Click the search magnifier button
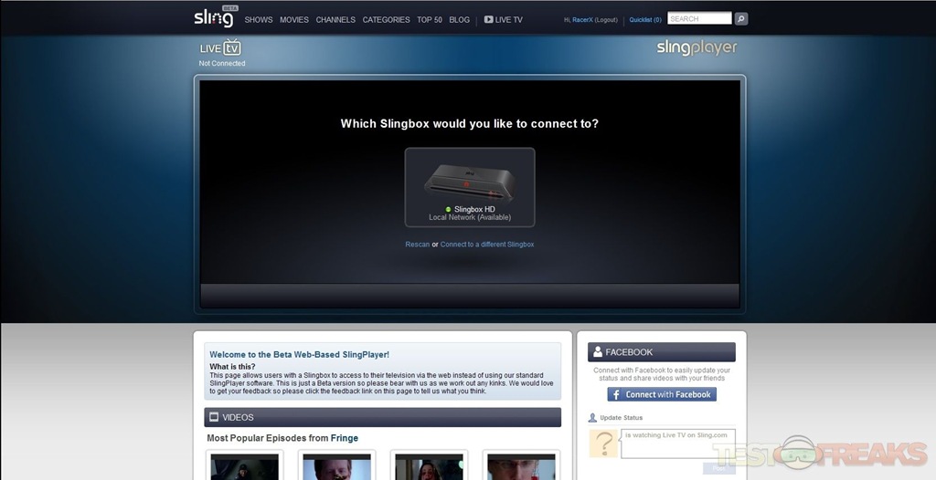 coord(741,18)
